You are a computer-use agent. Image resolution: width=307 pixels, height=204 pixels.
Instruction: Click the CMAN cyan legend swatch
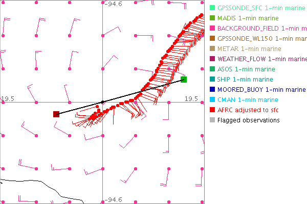pos(212,100)
